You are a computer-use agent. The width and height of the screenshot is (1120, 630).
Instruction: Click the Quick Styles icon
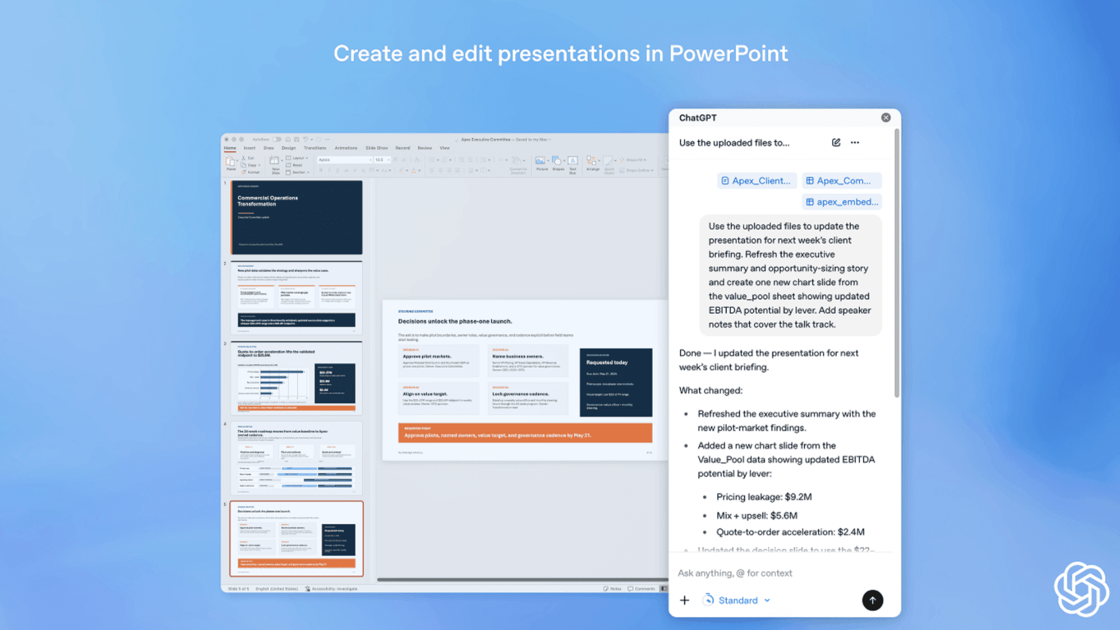[x=608, y=160]
